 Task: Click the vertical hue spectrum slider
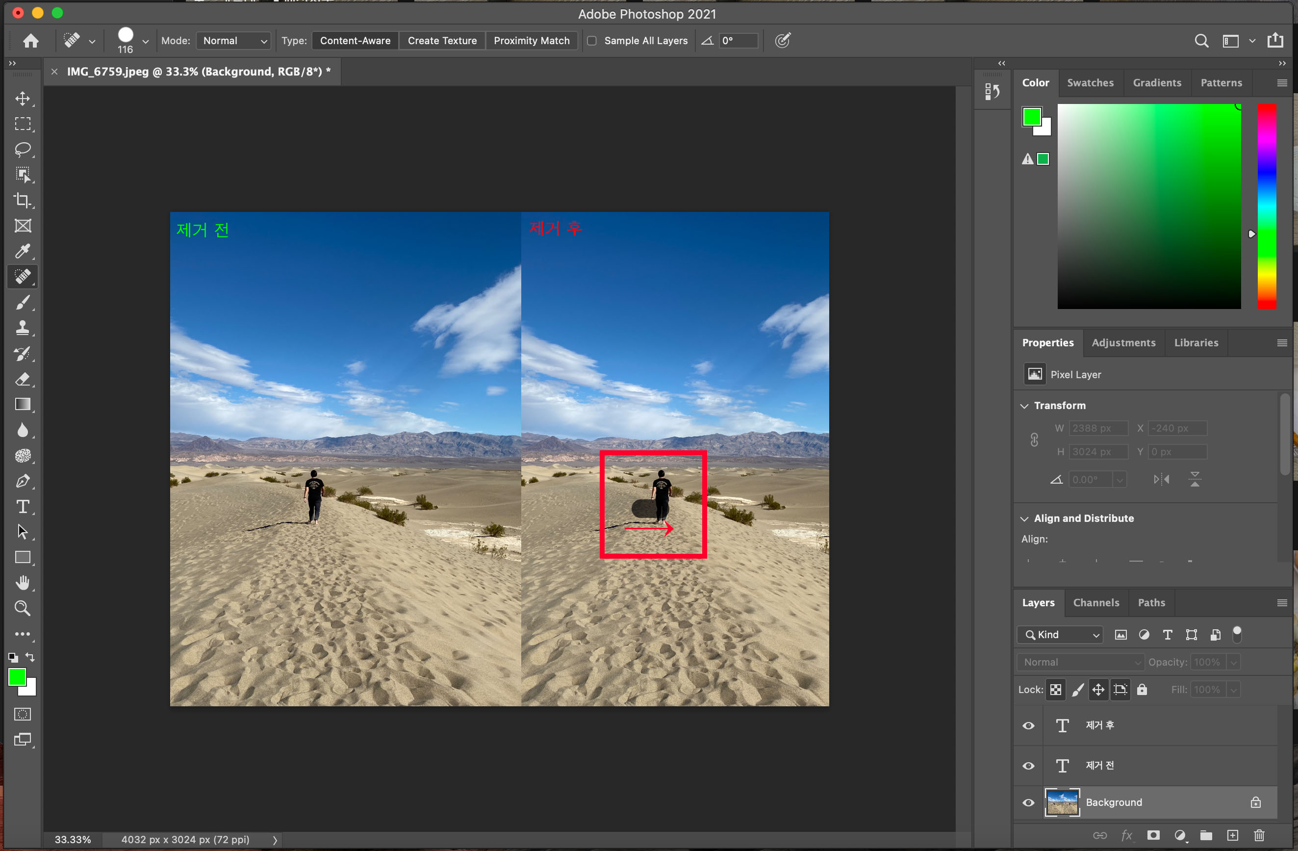(x=1266, y=206)
